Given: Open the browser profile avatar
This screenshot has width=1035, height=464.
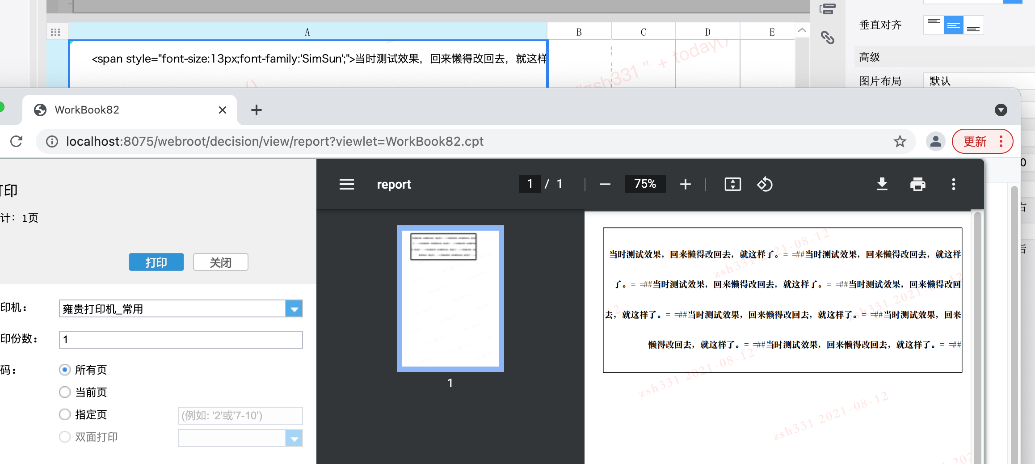Looking at the screenshot, I should point(935,141).
